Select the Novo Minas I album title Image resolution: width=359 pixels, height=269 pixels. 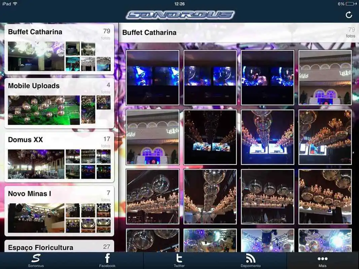(x=30, y=194)
